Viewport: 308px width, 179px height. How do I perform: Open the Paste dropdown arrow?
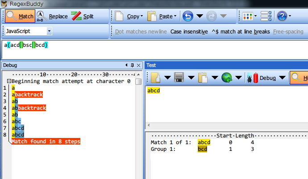click(175, 16)
